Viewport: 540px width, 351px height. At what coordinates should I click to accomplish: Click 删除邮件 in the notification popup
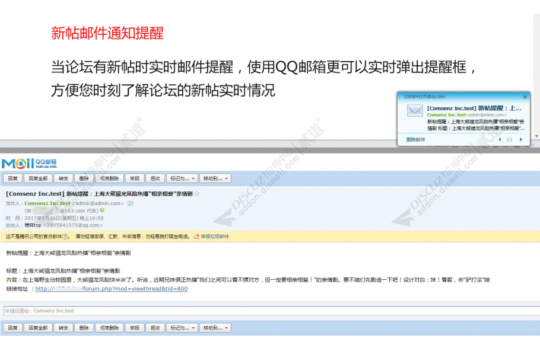tap(415, 139)
